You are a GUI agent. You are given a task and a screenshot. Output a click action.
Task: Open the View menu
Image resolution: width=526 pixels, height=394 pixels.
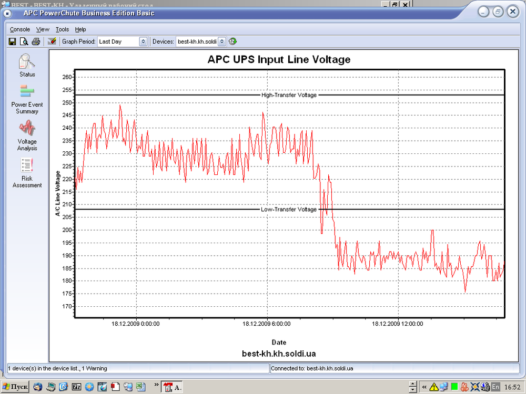pos(42,29)
